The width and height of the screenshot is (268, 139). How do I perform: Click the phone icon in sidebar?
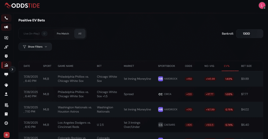pyautogui.click(x=6, y=18)
